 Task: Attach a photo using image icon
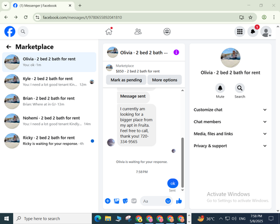[x=116, y=201]
